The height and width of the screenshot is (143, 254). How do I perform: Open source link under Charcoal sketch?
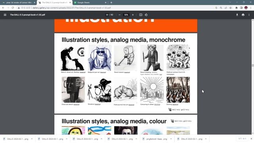click(x=77, y=104)
